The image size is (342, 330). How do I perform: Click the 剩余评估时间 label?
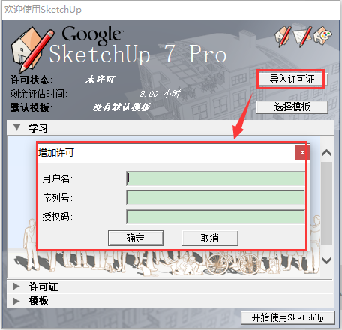tap(38, 94)
